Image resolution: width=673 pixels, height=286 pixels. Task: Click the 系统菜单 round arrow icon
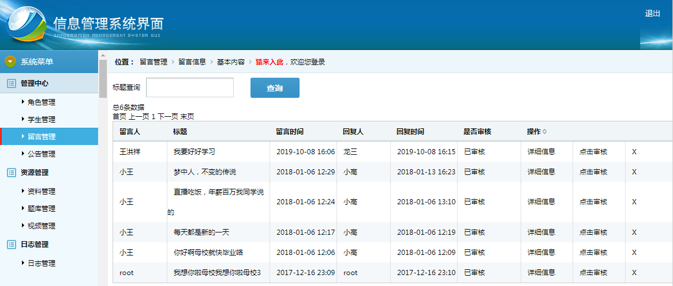point(10,62)
